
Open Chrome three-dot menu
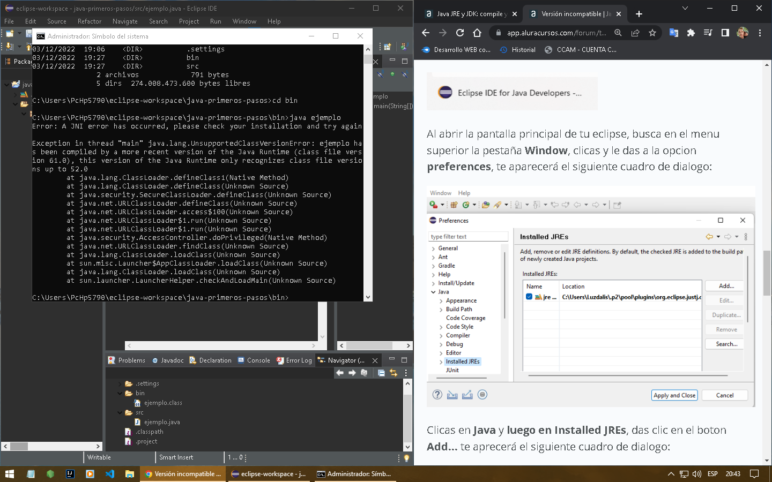[760, 33]
